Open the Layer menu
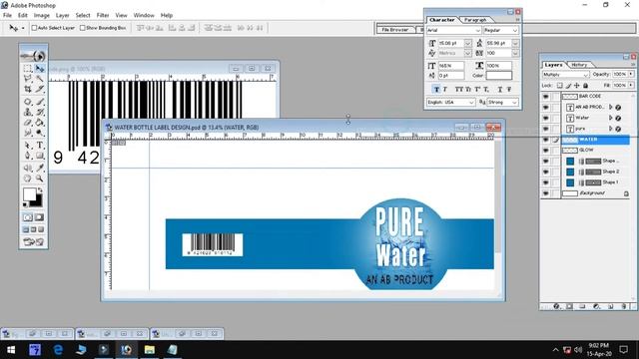The width and height of the screenshot is (639, 359). point(62,16)
